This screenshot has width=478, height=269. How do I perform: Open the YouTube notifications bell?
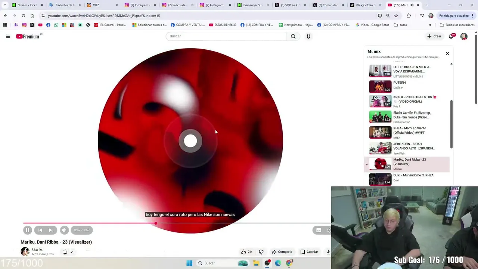[x=451, y=36]
